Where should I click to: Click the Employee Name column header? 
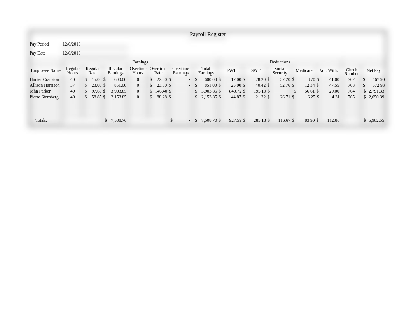pos(46,70)
